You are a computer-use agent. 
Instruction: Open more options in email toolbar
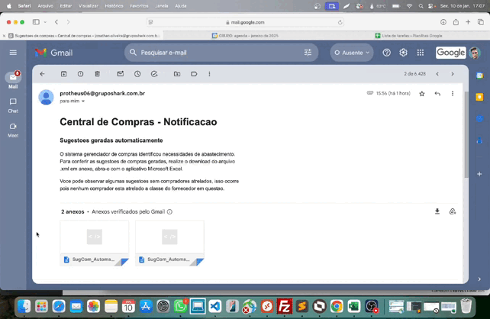pos(209,74)
